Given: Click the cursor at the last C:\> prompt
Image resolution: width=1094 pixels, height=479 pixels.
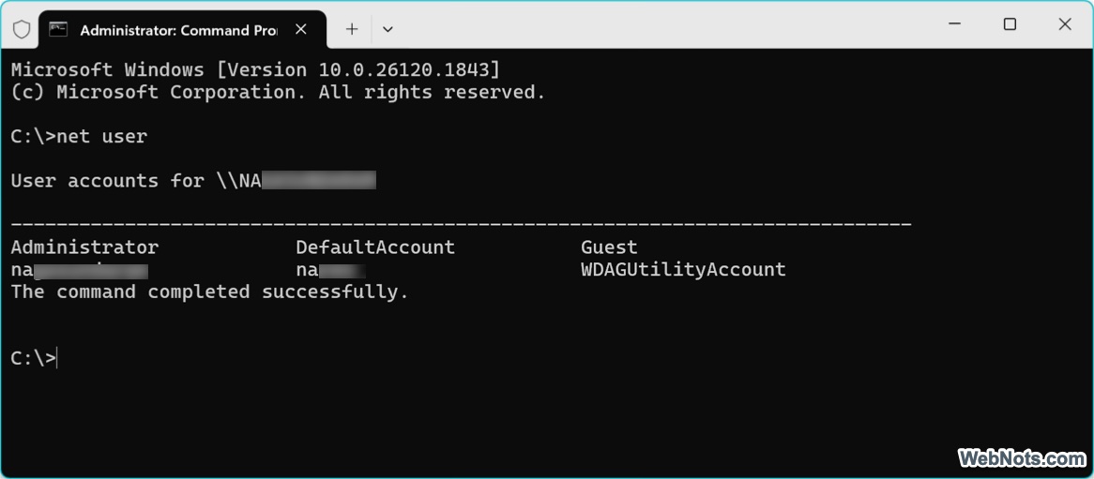Looking at the screenshot, I should 58,357.
